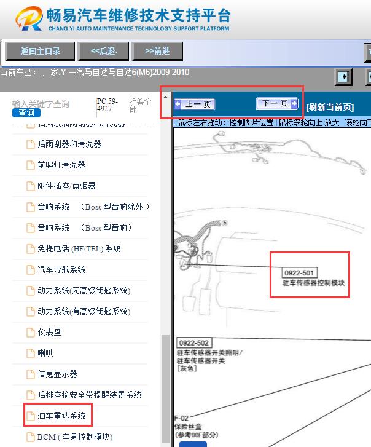Click document icon beside 喇叭

coord(31,354)
